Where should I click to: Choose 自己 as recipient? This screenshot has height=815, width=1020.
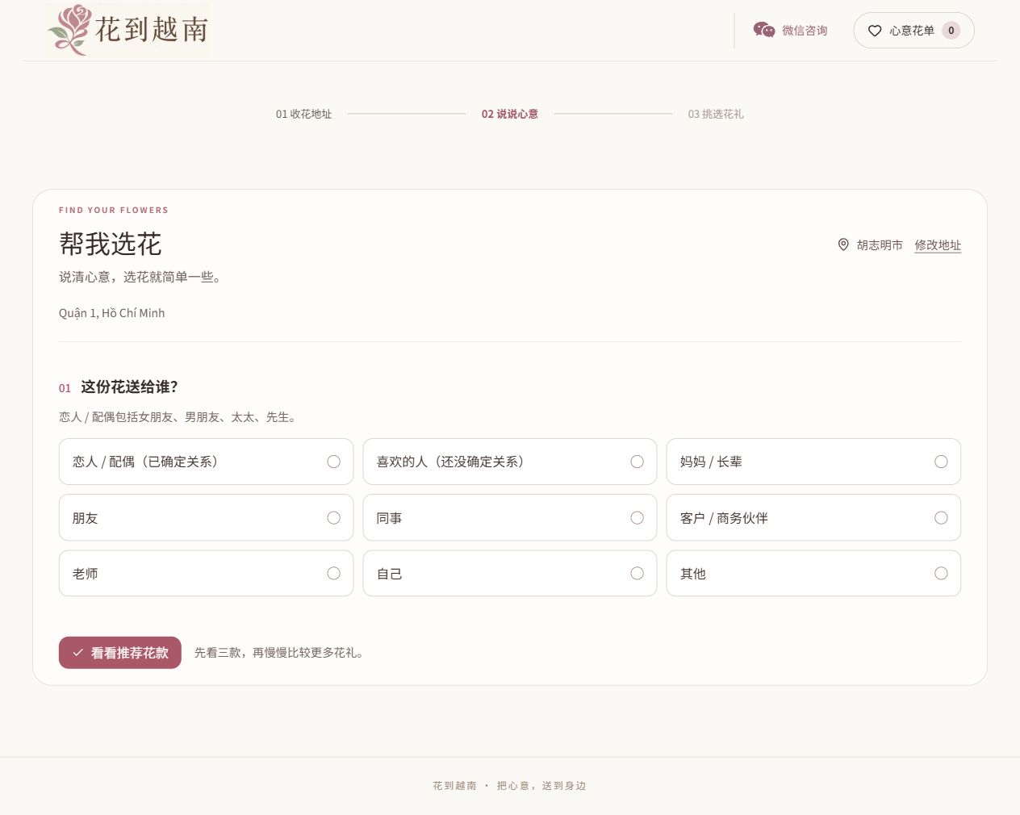tap(510, 574)
